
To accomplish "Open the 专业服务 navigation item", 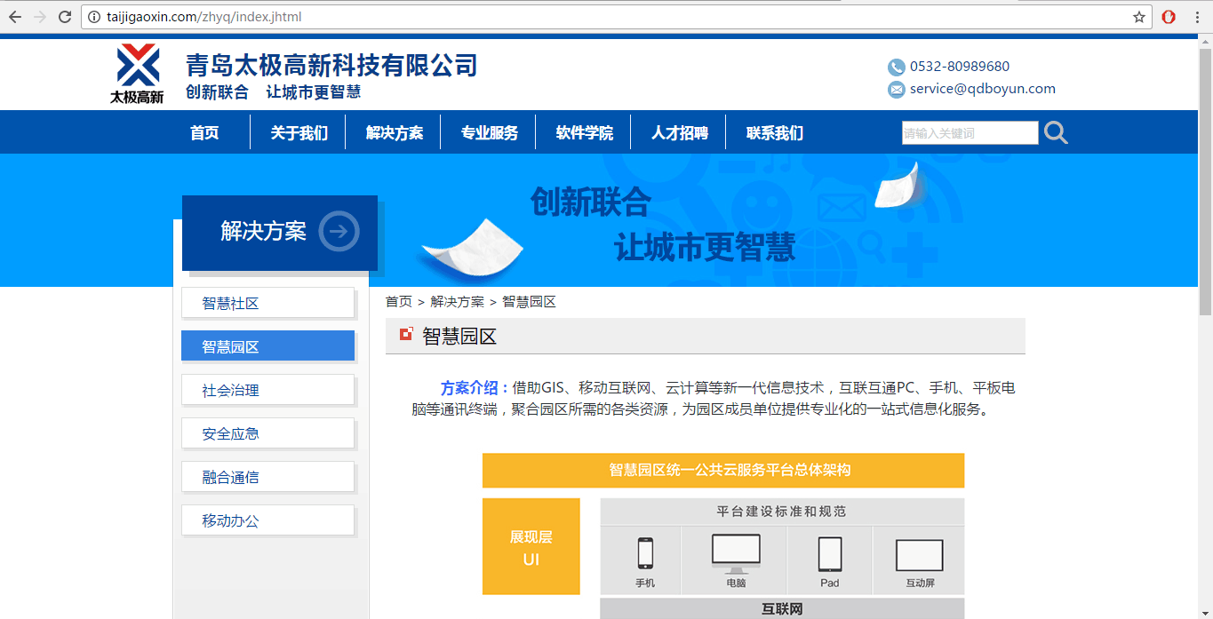I will point(489,133).
